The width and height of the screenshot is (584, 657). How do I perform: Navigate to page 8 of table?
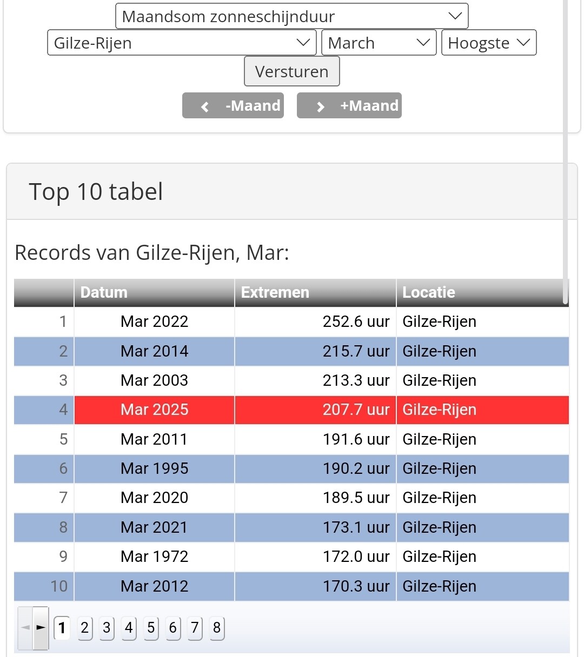tap(217, 628)
